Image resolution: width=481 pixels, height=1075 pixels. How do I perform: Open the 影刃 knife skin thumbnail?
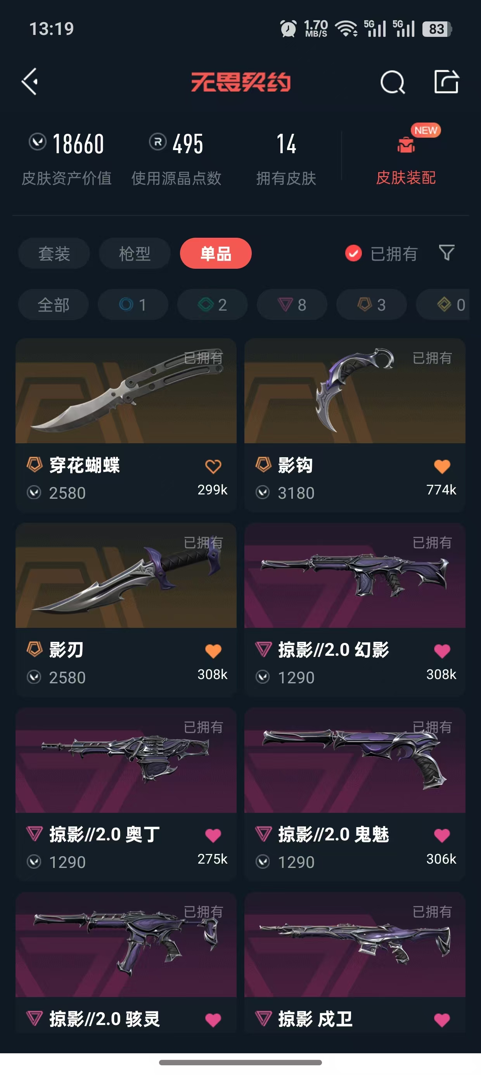pos(126,576)
